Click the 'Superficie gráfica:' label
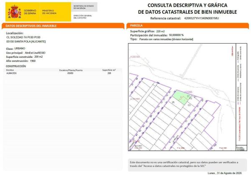 (x=143, y=31)
